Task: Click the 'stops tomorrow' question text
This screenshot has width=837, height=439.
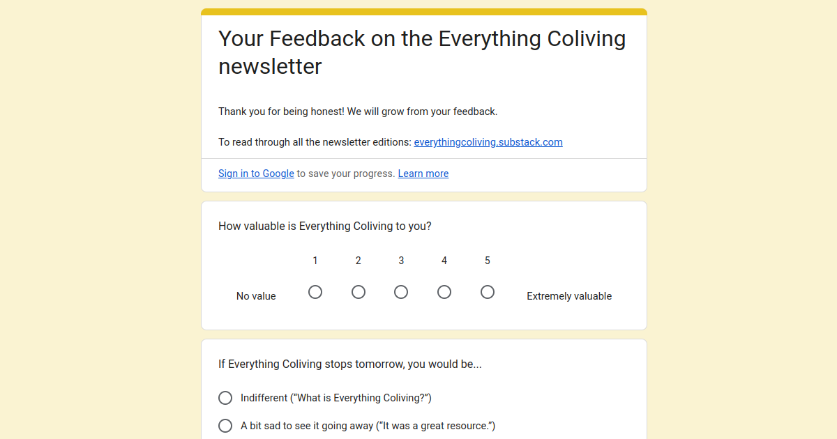Action: coord(350,364)
